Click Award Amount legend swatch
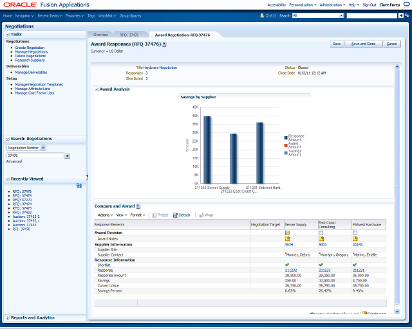Screen dimensions: 412x329 (286, 145)
